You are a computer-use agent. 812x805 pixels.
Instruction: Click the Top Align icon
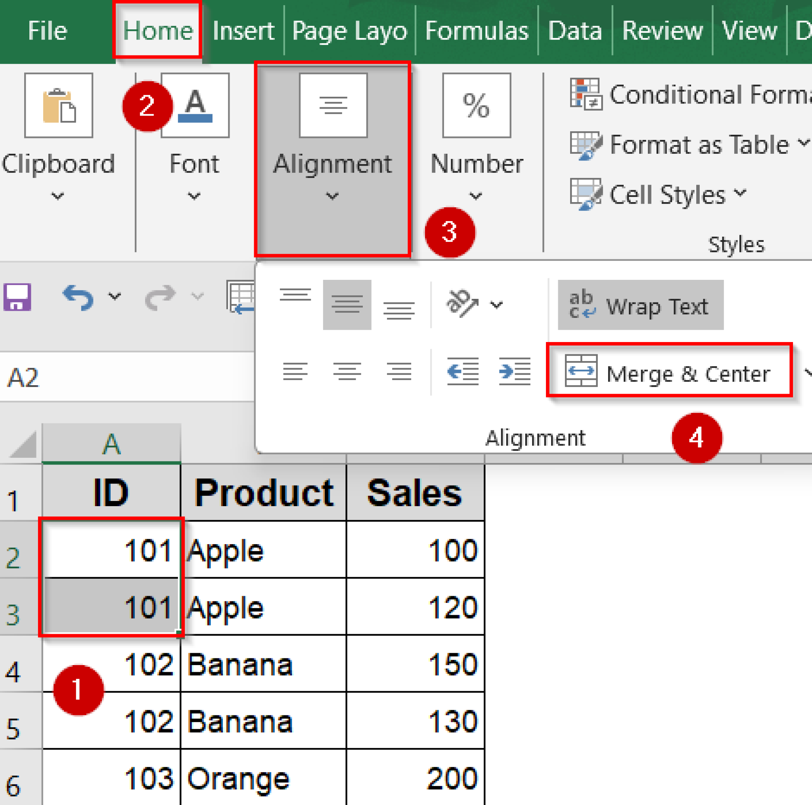point(295,295)
